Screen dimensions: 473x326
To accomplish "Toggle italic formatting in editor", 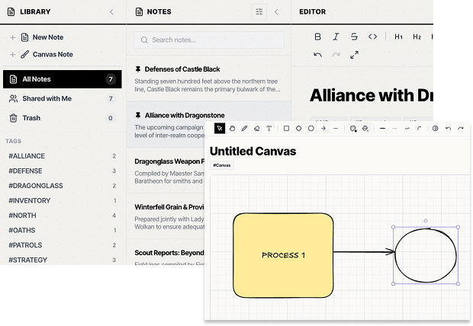I will click(x=336, y=37).
